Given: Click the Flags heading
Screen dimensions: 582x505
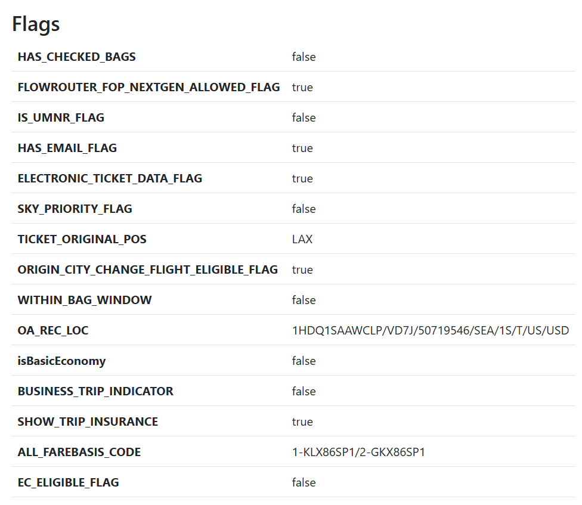Looking at the screenshot, I should pos(36,24).
